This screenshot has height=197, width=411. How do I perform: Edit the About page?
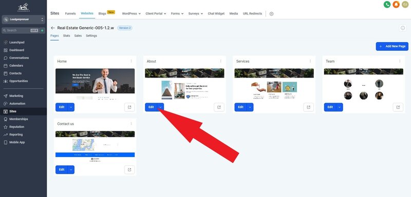pos(151,107)
